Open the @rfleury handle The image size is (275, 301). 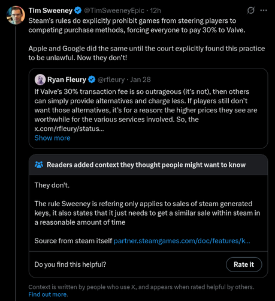point(111,79)
